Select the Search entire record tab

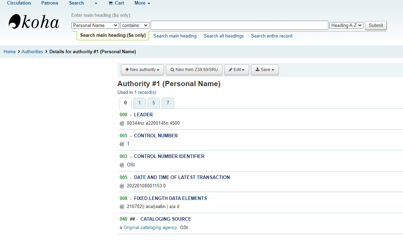click(272, 36)
